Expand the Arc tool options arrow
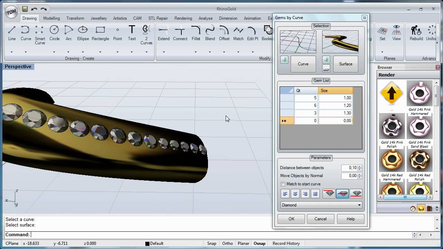 pyautogui.click(x=69, y=52)
